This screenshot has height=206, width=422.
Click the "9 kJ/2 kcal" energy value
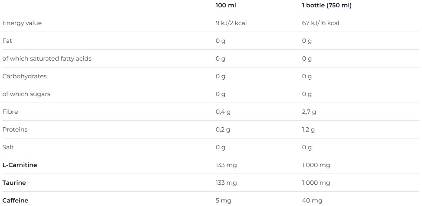(x=231, y=23)
